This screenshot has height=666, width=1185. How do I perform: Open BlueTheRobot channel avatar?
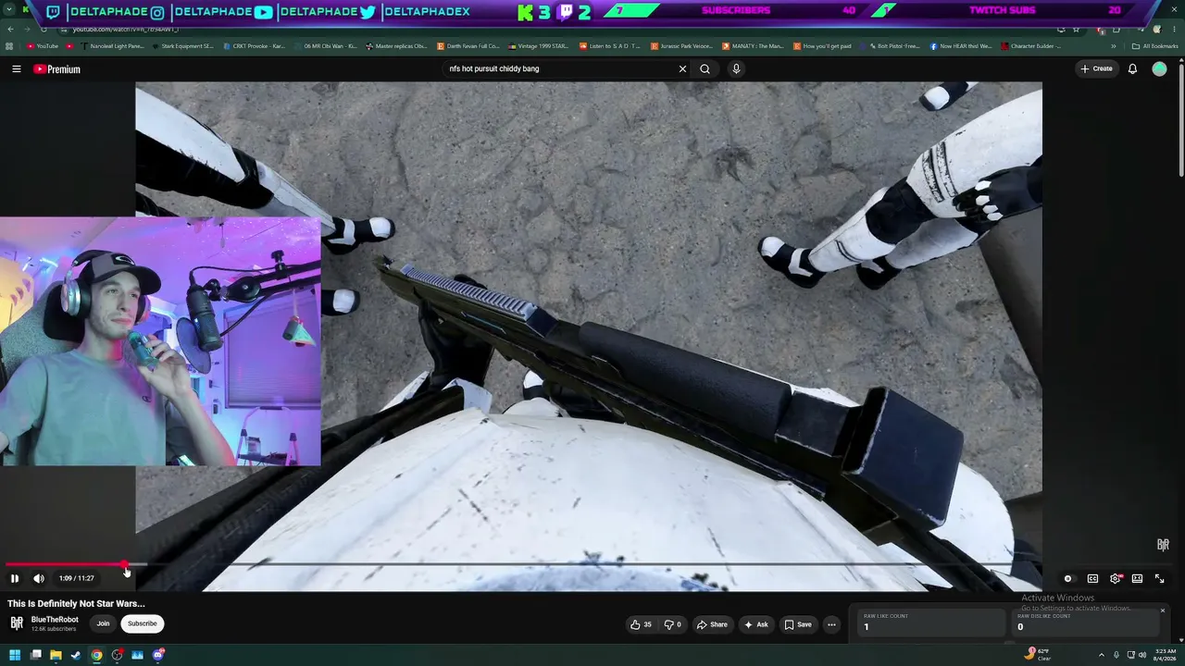[17, 623]
